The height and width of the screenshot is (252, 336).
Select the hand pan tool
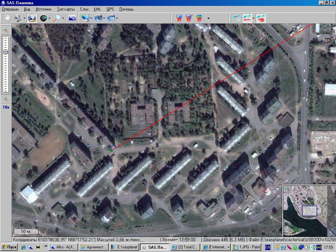[x=6, y=18]
